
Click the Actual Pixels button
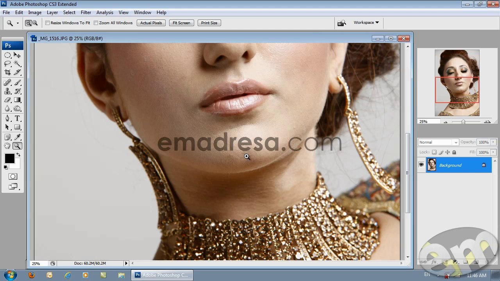click(x=151, y=23)
